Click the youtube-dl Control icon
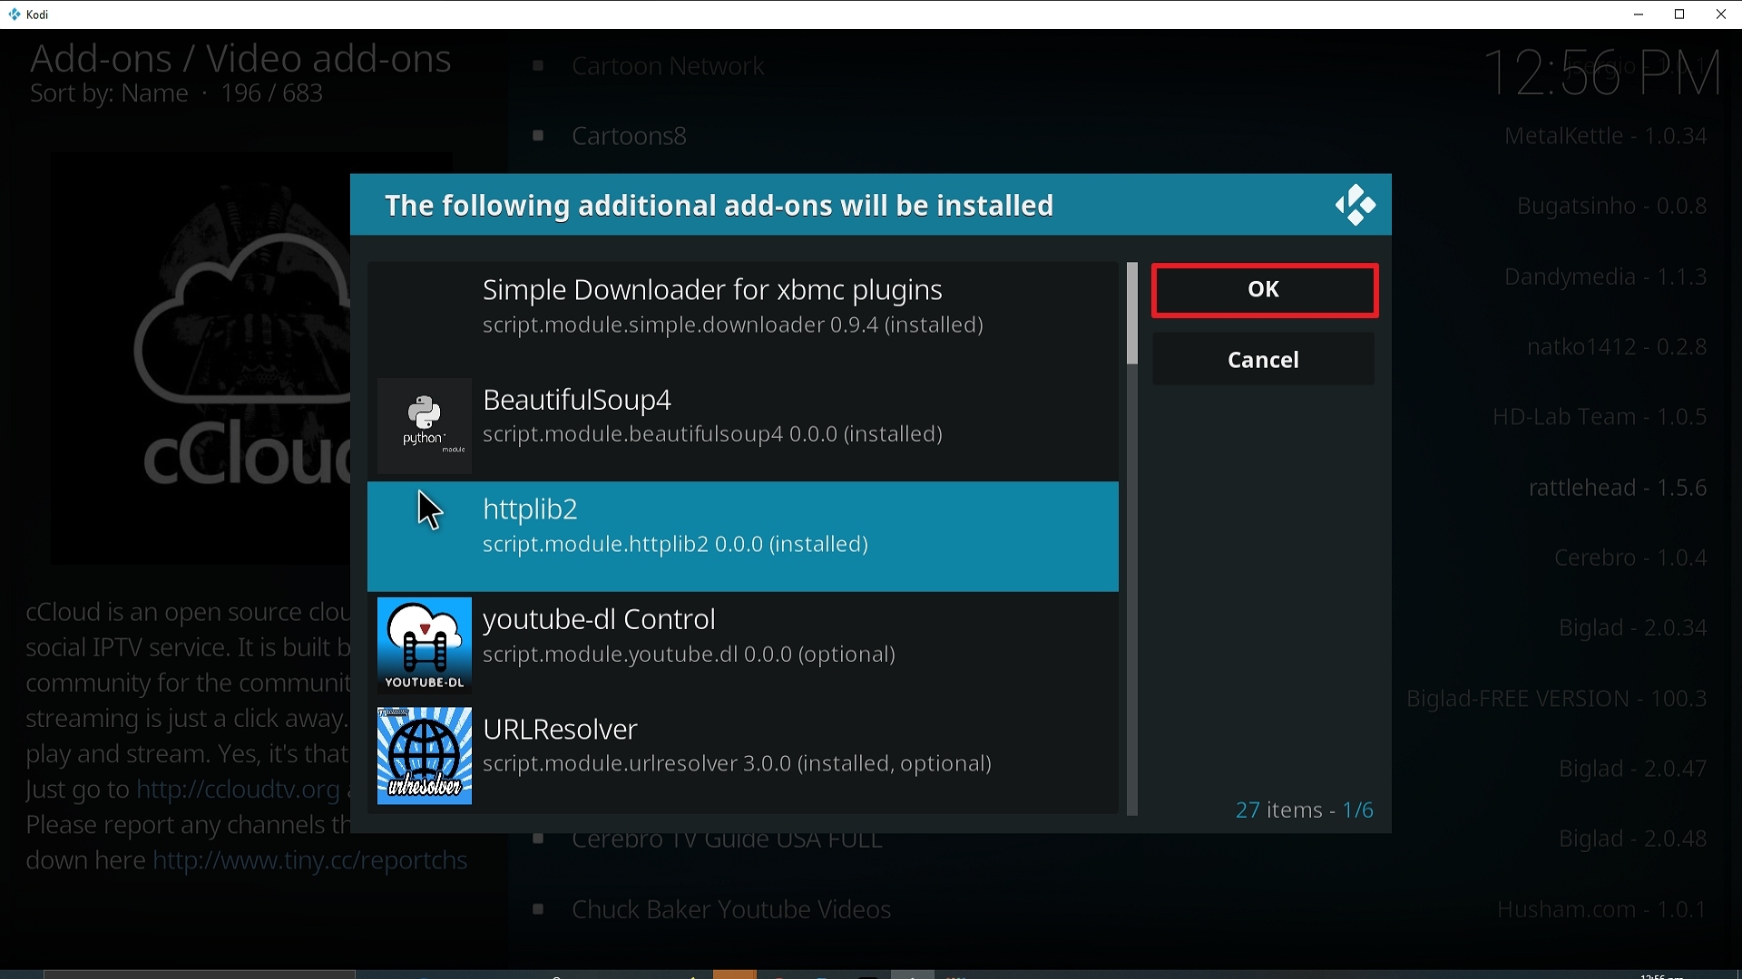 coord(425,645)
